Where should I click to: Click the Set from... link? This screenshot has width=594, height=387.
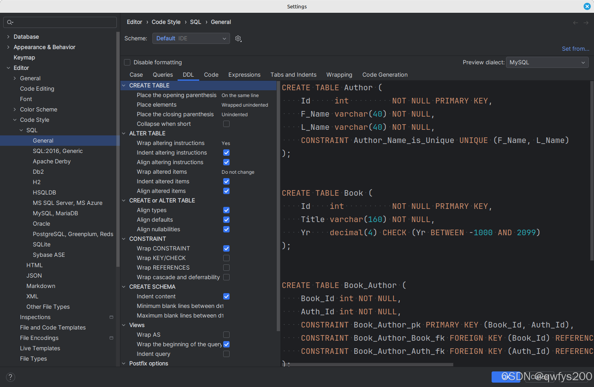(x=575, y=49)
